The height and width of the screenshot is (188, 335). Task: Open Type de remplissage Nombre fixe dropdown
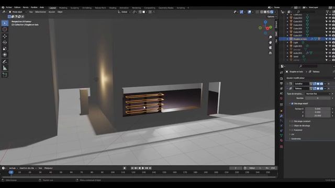coord(318,94)
